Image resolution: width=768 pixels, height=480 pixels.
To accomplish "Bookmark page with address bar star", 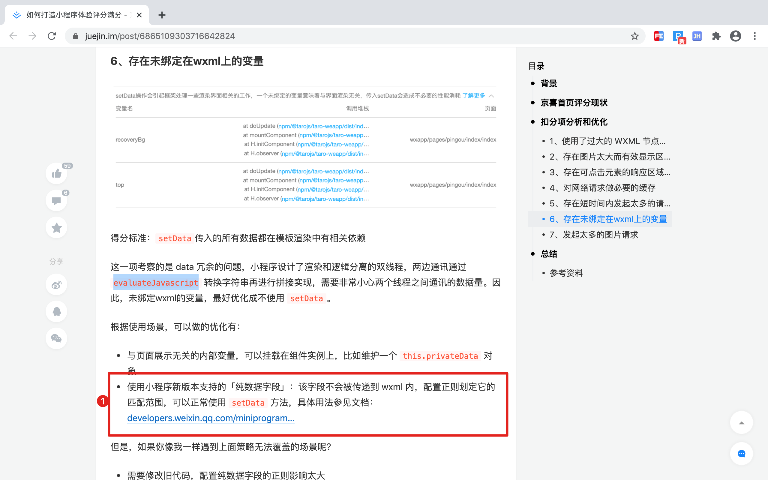I will pos(634,36).
